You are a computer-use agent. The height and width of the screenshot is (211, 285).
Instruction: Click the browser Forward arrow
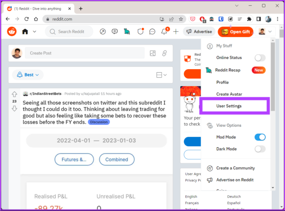[17, 19]
